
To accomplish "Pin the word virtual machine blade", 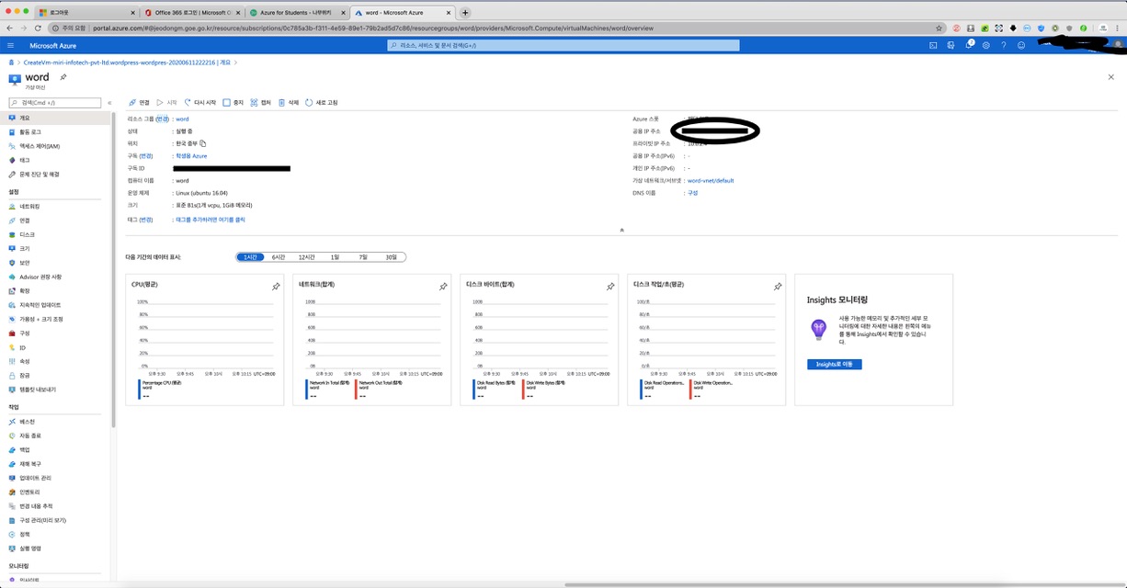I will (63, 77).
